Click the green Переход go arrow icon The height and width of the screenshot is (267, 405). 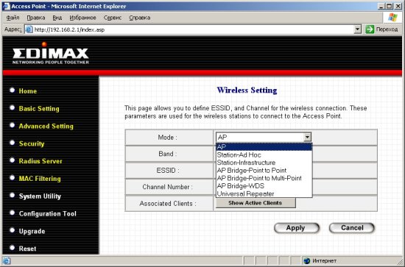370,29
